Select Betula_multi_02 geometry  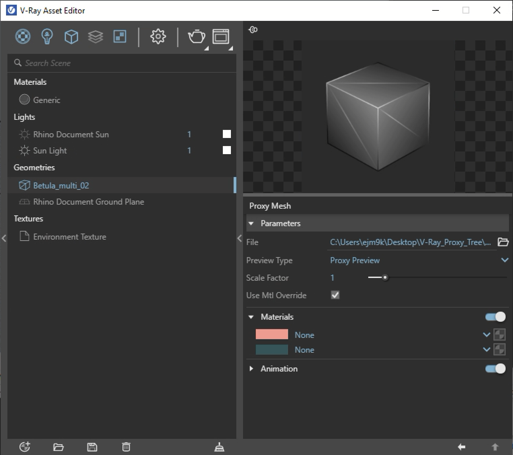(61, 185)
